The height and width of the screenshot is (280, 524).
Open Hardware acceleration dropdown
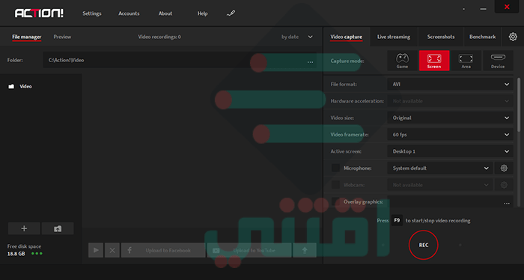tap(450, 101)
